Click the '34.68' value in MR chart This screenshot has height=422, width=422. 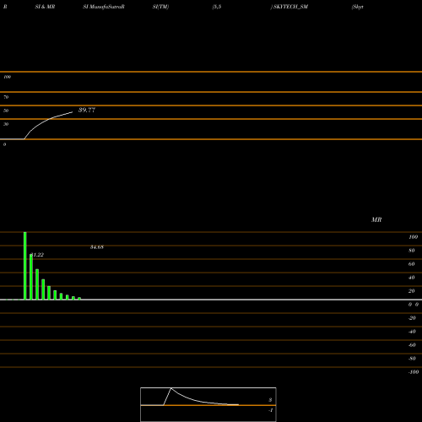(x=97, y=247)
